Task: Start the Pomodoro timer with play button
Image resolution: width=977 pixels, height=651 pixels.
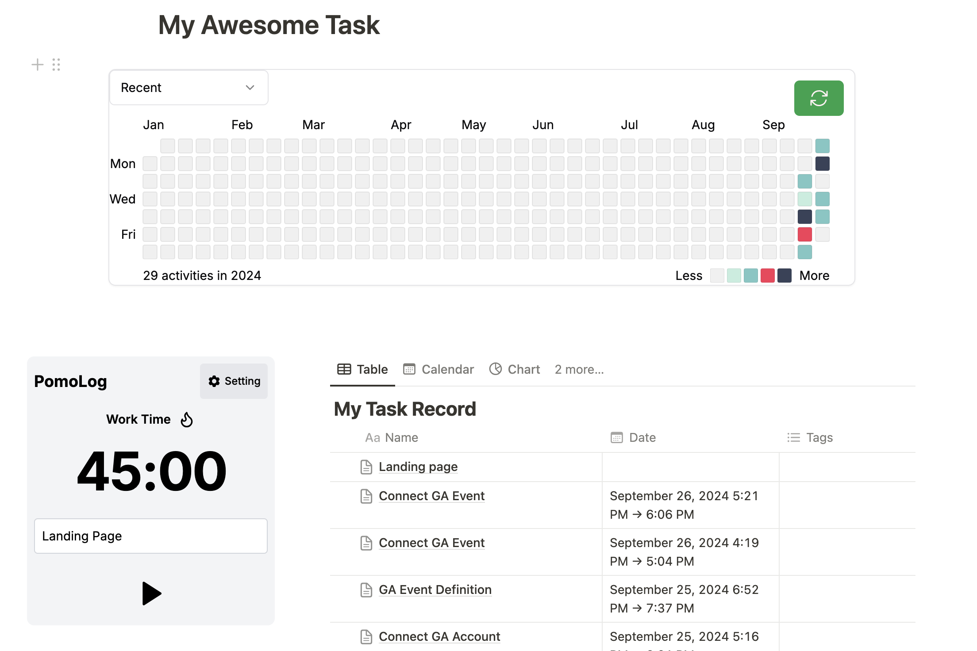Action: coord(151,593)
